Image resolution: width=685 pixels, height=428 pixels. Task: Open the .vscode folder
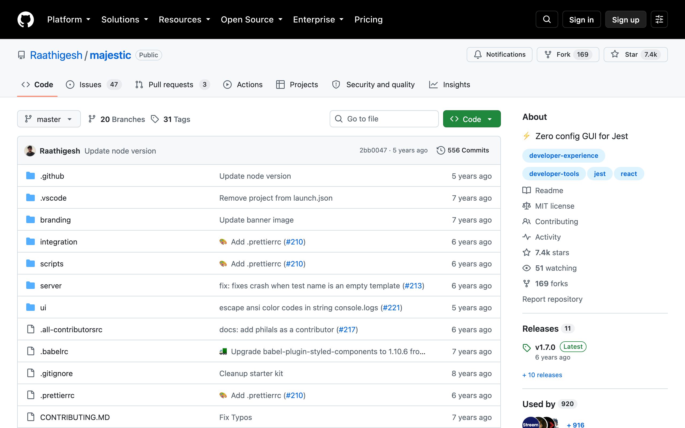53,198
